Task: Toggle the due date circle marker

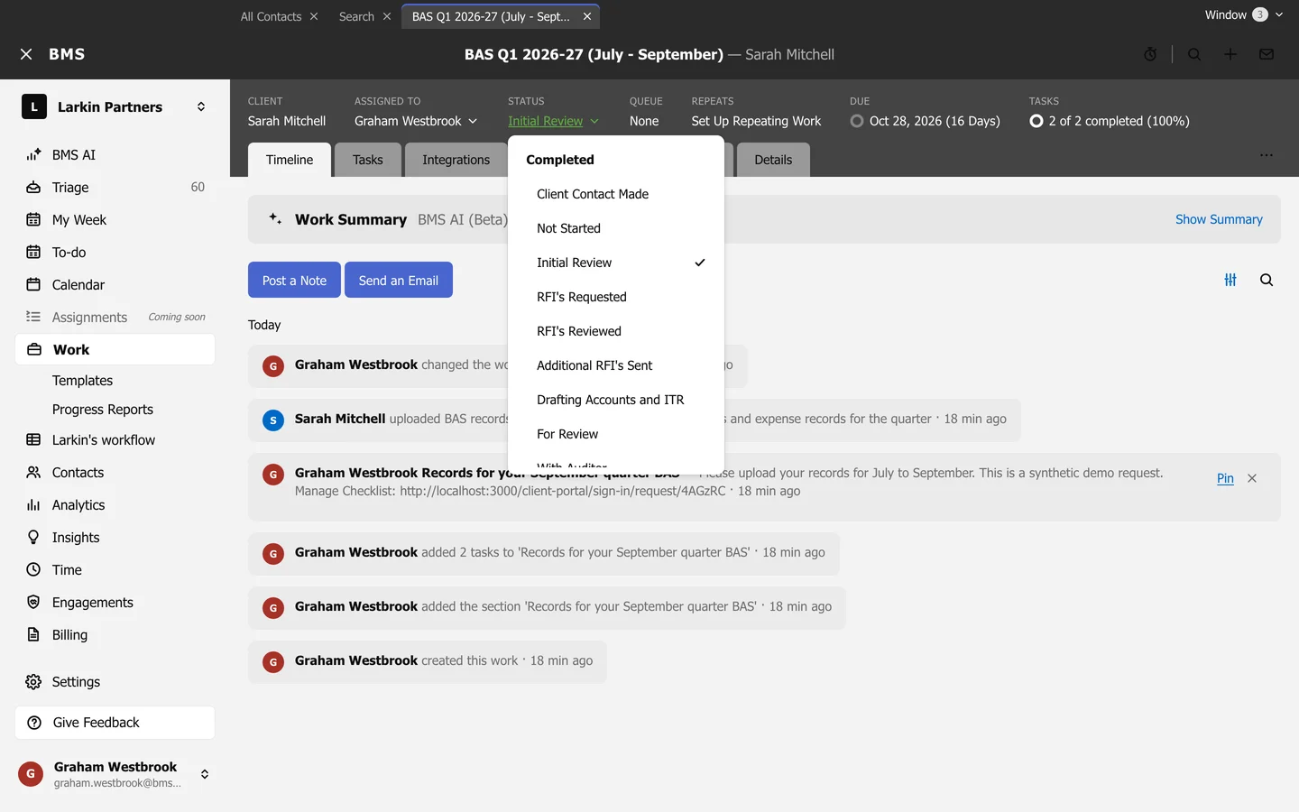Action: [857, 121]
